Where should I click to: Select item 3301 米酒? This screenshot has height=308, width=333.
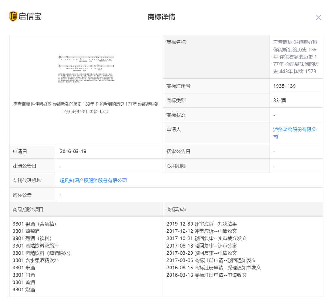pos(24,268)
